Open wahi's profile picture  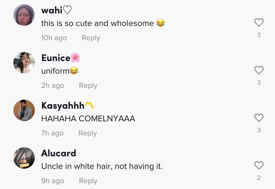pos(24,15)
